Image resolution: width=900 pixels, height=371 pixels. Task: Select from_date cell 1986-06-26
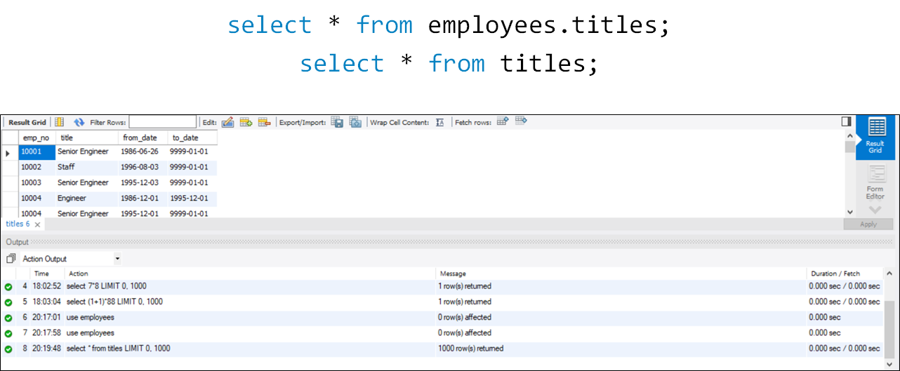coord(143,151)
